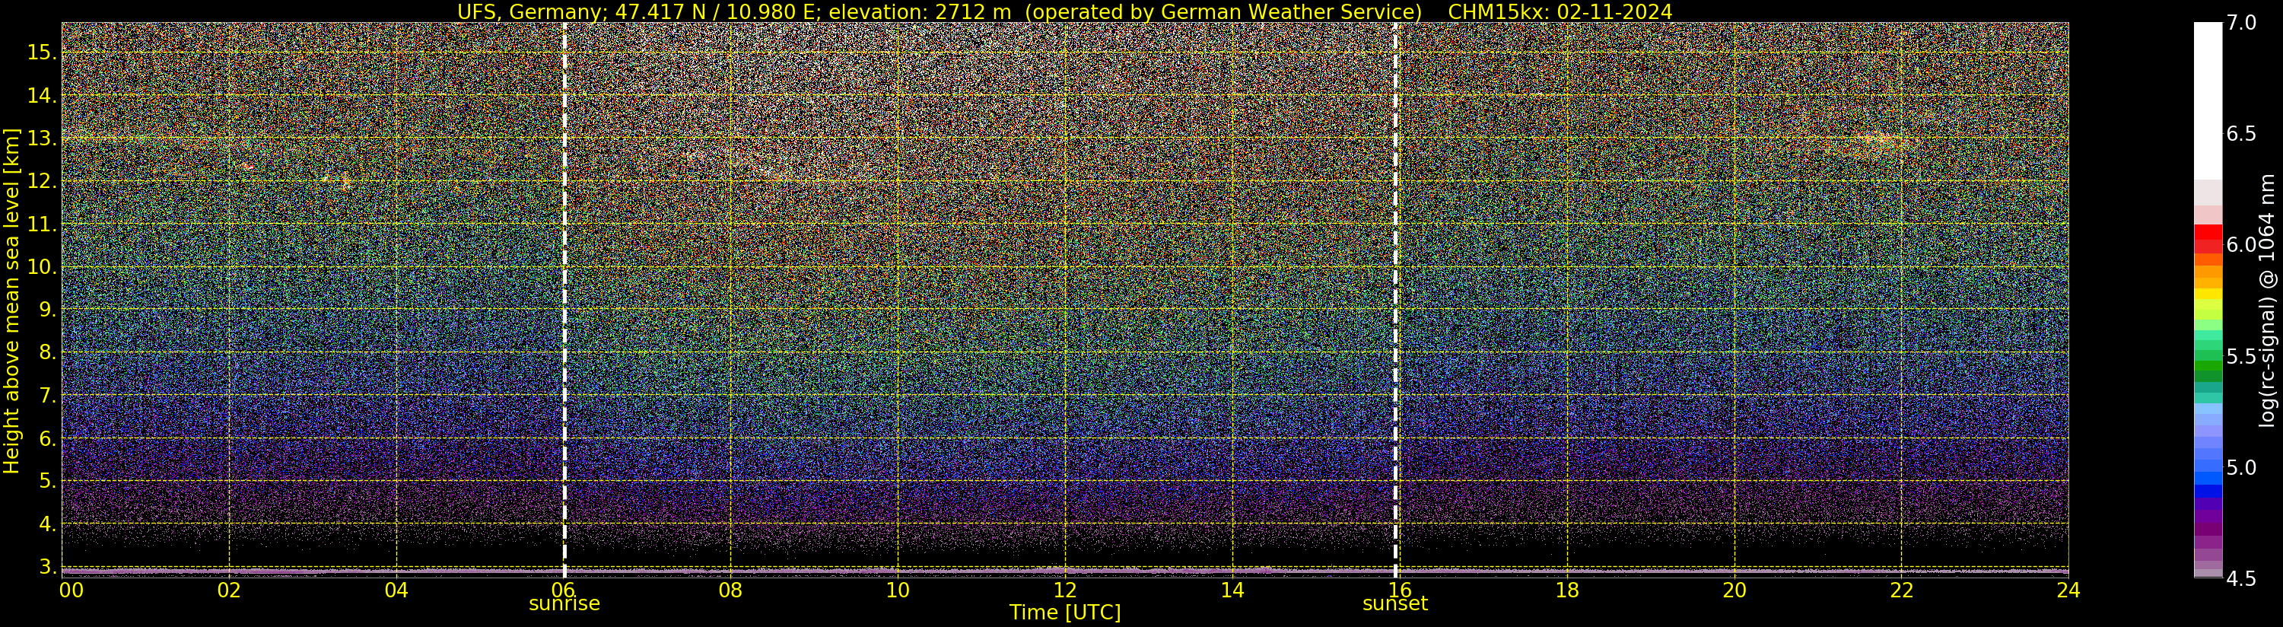
Task: Click the plot title 'UFS, Germany' text
Action: pos(530,11)
